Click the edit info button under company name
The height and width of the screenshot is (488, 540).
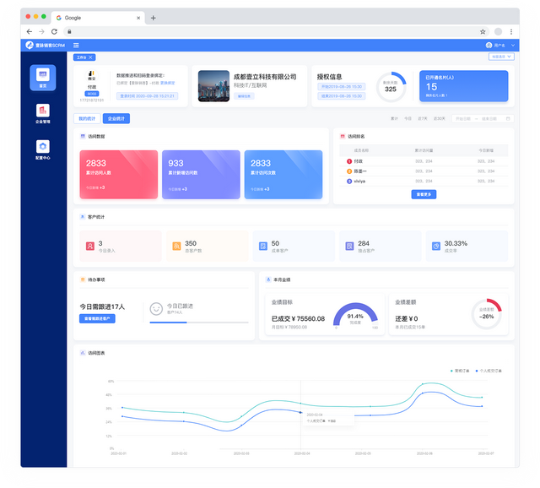(x=244, y=96)
